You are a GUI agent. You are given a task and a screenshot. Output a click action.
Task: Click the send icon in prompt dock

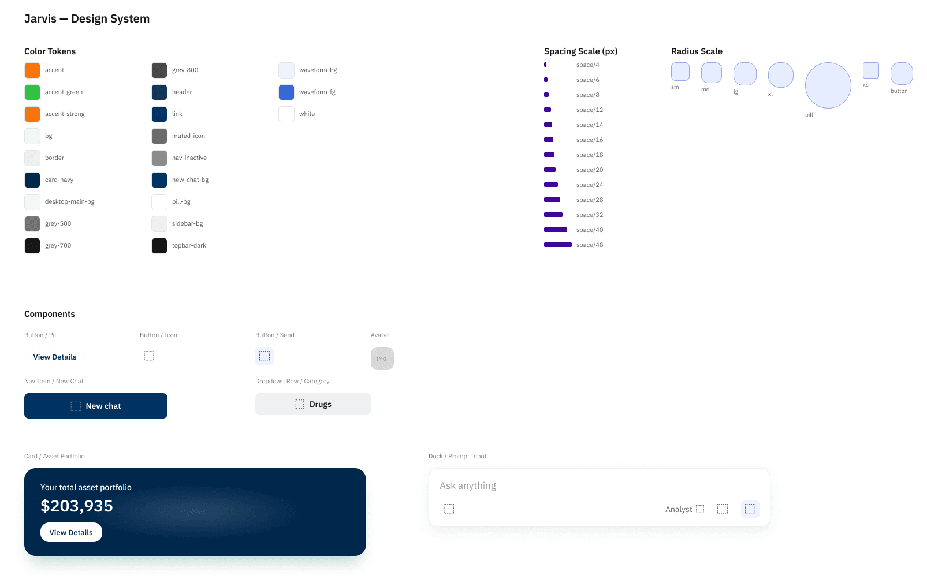(750, 509)
